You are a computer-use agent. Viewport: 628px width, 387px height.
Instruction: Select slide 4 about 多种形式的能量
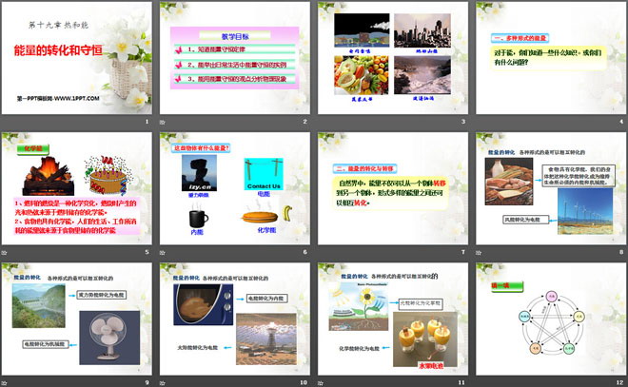551,58
